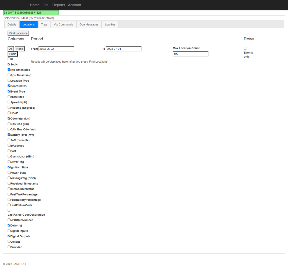
Task: Enable the Gps Timestamp column checkbox
Action: tap(9, 75)
